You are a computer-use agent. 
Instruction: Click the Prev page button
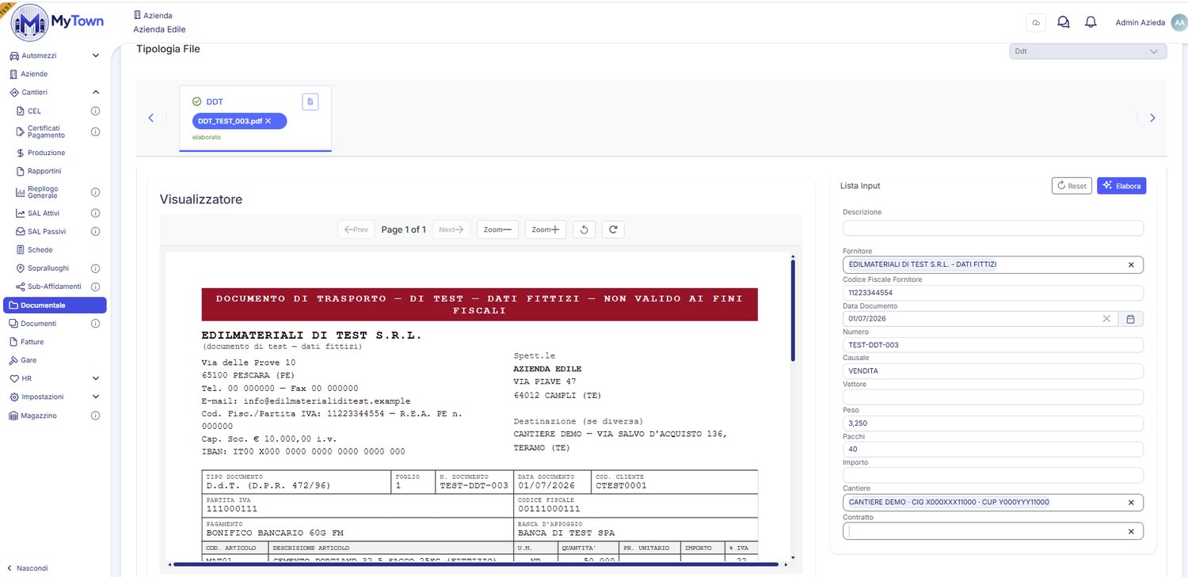coord(356,230)
